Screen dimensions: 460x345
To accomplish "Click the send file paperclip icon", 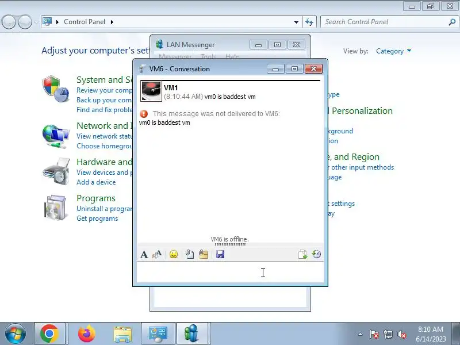I will coord(190,254).
